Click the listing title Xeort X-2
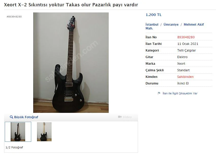 point(71,5)
